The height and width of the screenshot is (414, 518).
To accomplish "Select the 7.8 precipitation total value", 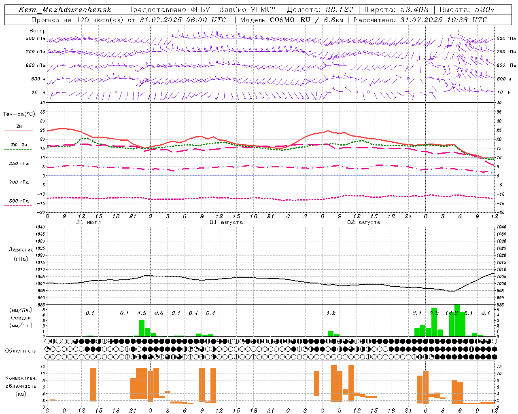I will [x=434, y=313].
